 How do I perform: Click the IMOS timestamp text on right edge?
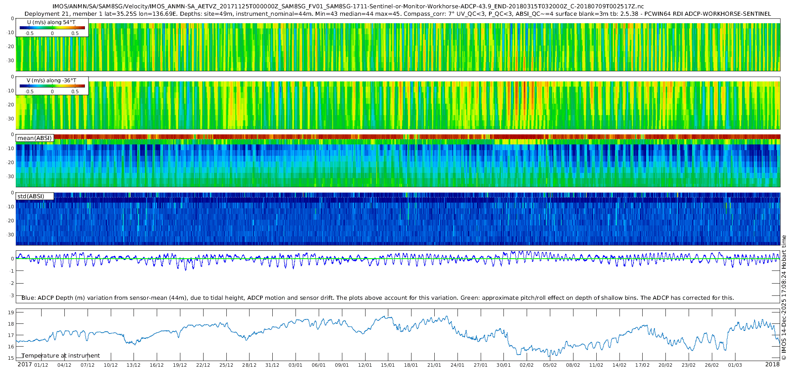click(784, 298)
